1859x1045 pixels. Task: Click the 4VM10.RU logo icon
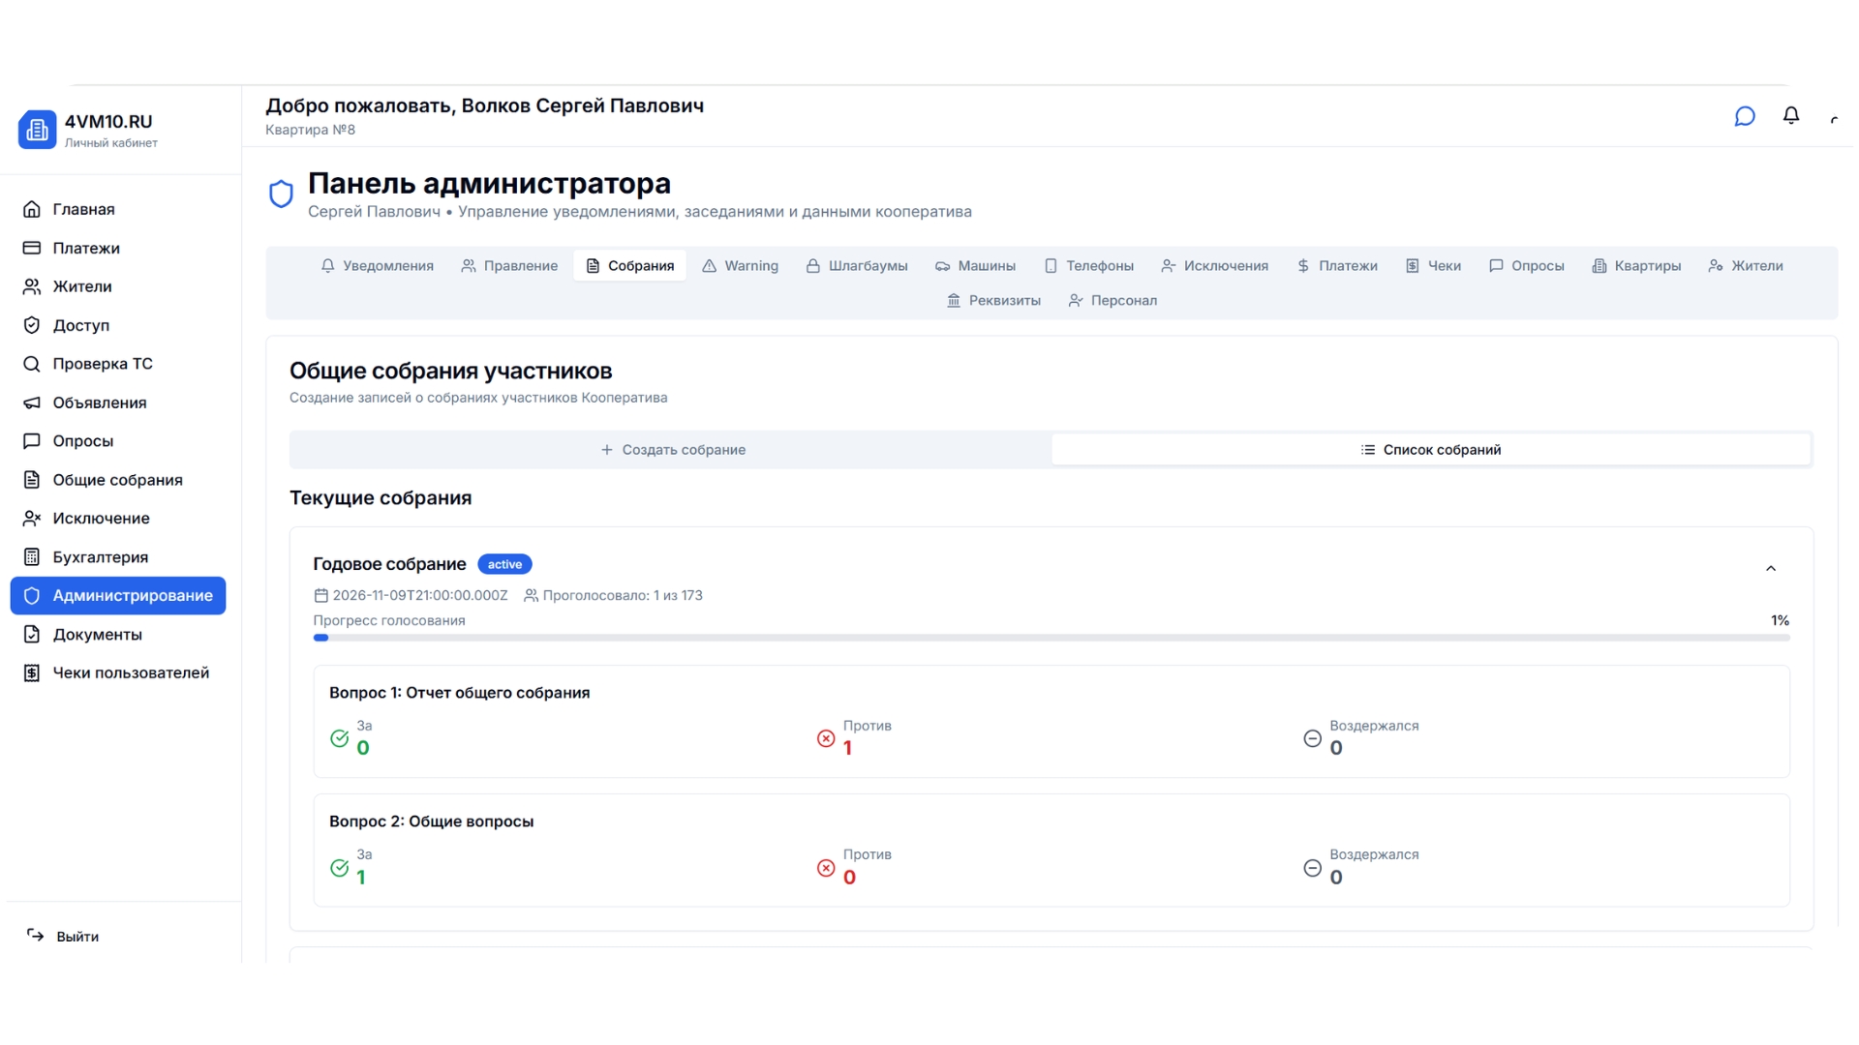pos(37,129)
